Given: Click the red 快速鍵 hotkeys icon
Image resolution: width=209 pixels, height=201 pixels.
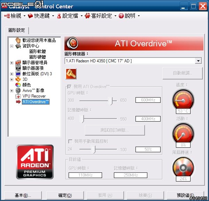Looking at the screenshot, I should coord(30,16).
